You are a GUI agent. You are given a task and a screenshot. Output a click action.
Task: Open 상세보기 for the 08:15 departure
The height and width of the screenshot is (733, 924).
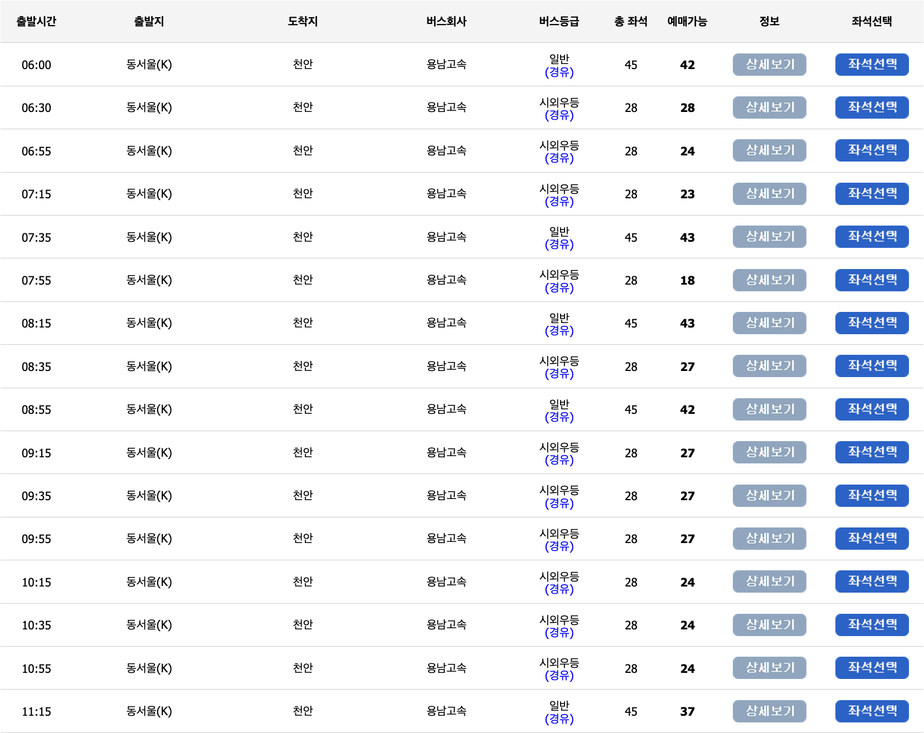(x=769, y=323)
